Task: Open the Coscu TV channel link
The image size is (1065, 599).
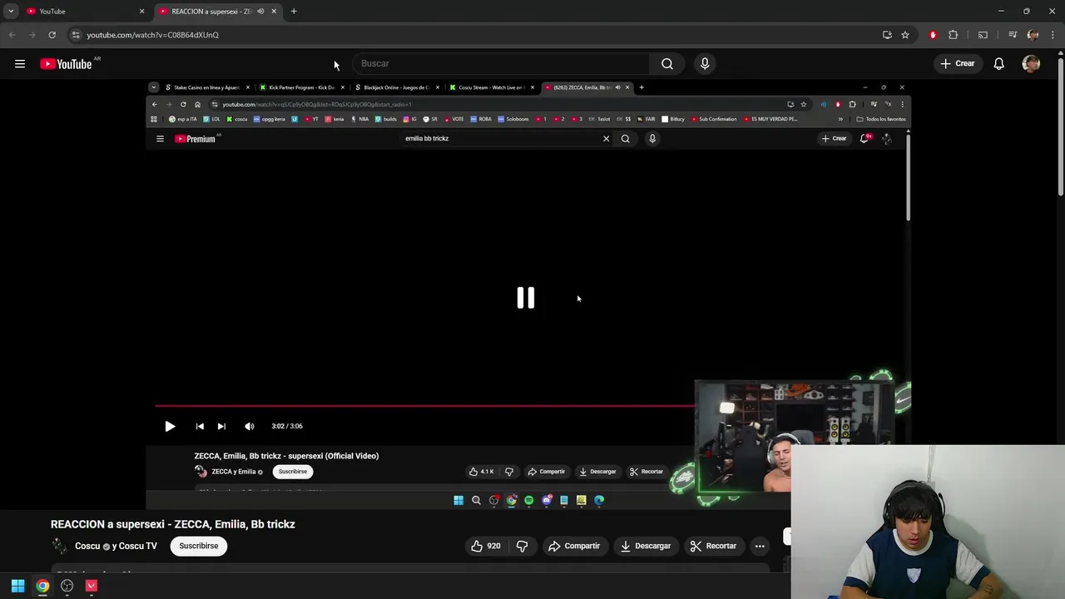Action: click(x=137, y=546)
